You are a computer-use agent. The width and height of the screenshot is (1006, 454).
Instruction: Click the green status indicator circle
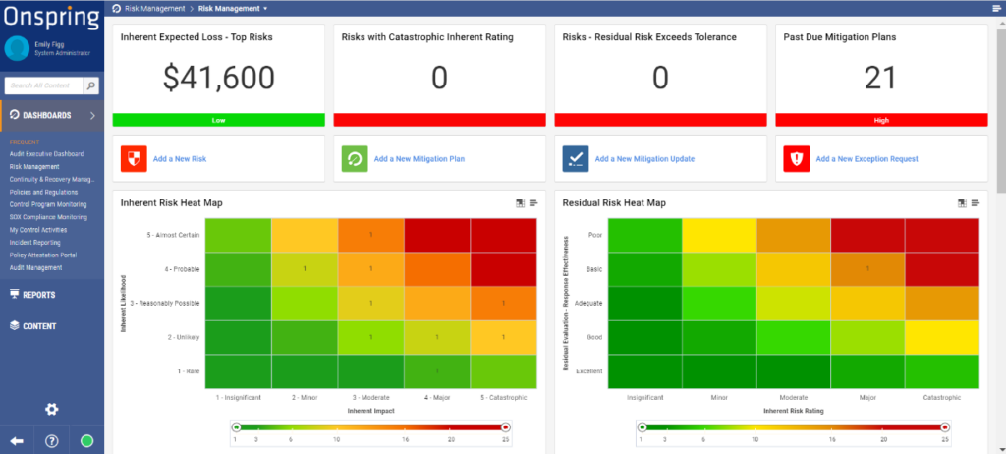86,440
